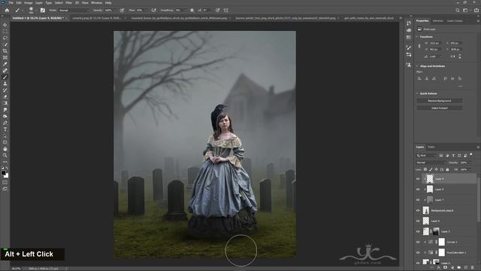Open the Layer menu
Viewport: 481px width, 271px height.
tap(39, 3)
